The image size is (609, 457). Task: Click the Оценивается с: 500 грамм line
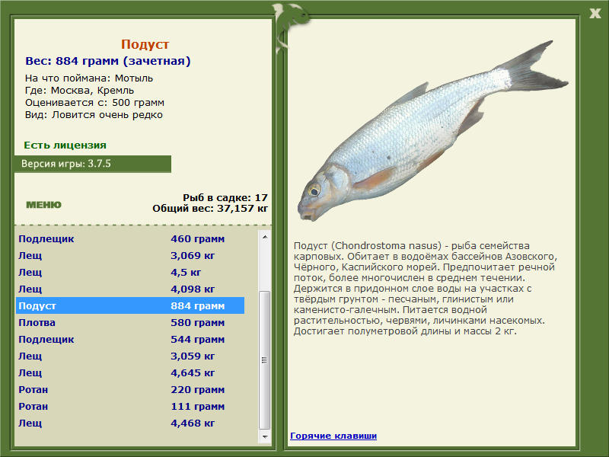pyautogui.click(x=94, y=103)
